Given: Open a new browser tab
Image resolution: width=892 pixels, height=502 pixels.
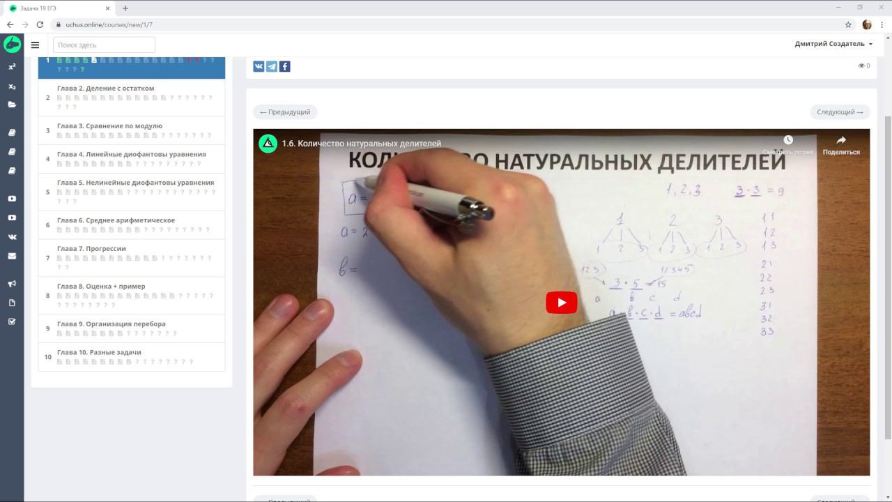Looking at the screenshot, I should [125, 8].
